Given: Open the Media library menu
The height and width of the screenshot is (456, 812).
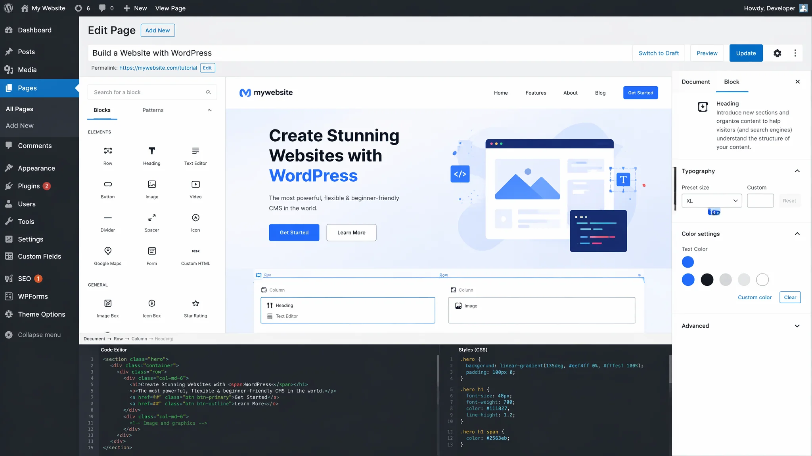Looking at the screenshot, I should click(x=27, y=70).
